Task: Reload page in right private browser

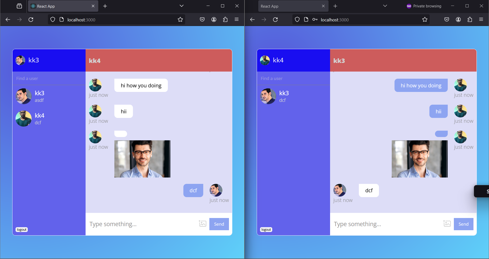Action: (x=275, y=20)
